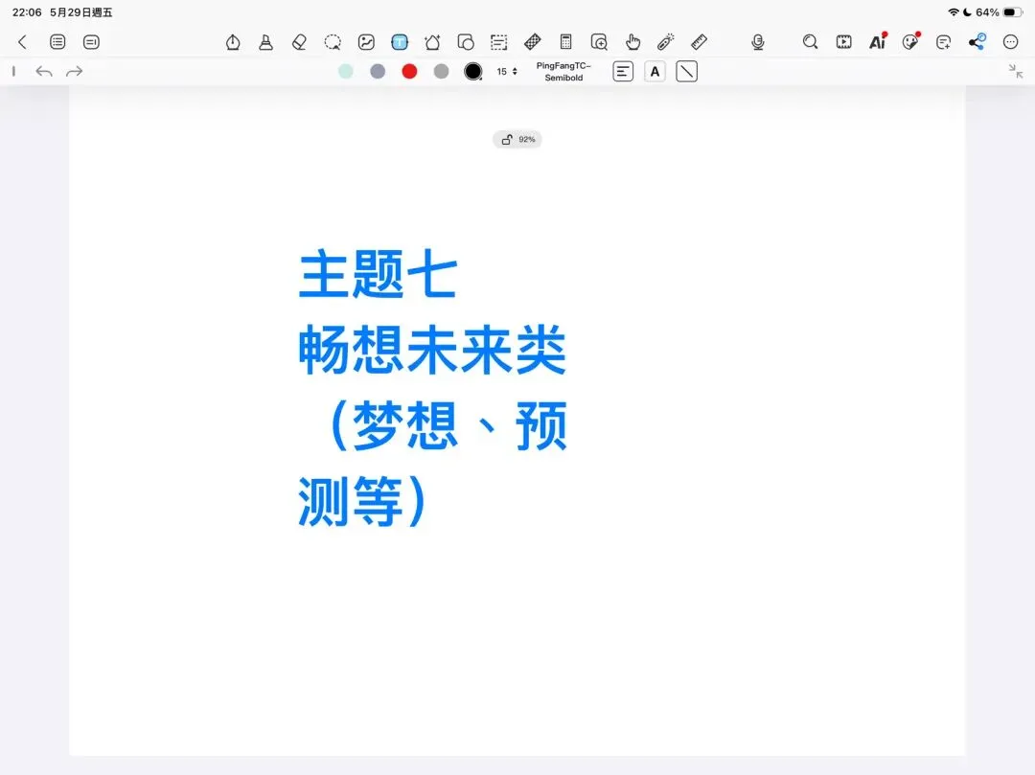The image size is (1035, 775).
Task: Add a comment with speech bubble icon
Action: coord(944,42)
